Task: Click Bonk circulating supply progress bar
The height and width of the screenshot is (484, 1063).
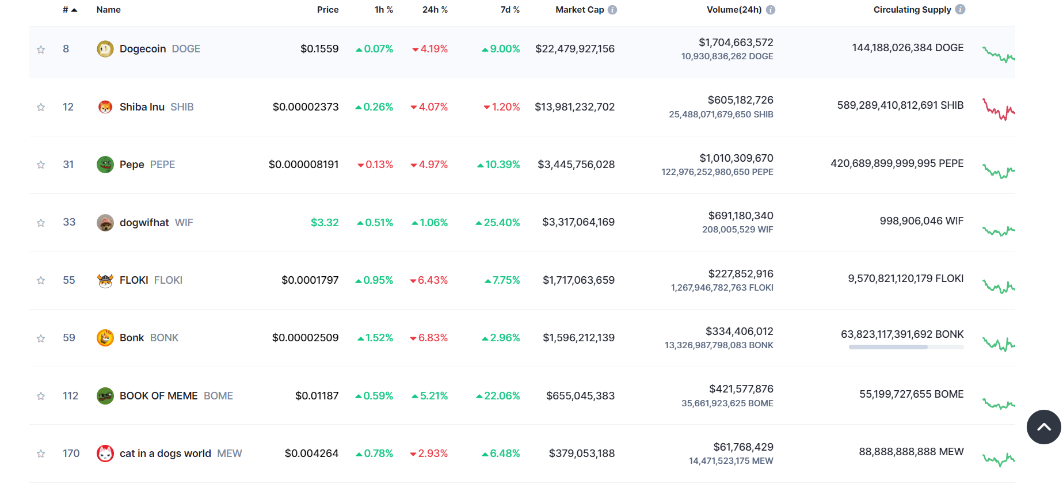Action: click(906, 347)
